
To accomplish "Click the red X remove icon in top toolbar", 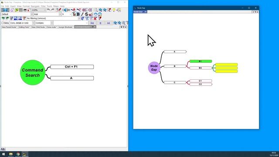I will pos(28,10).
